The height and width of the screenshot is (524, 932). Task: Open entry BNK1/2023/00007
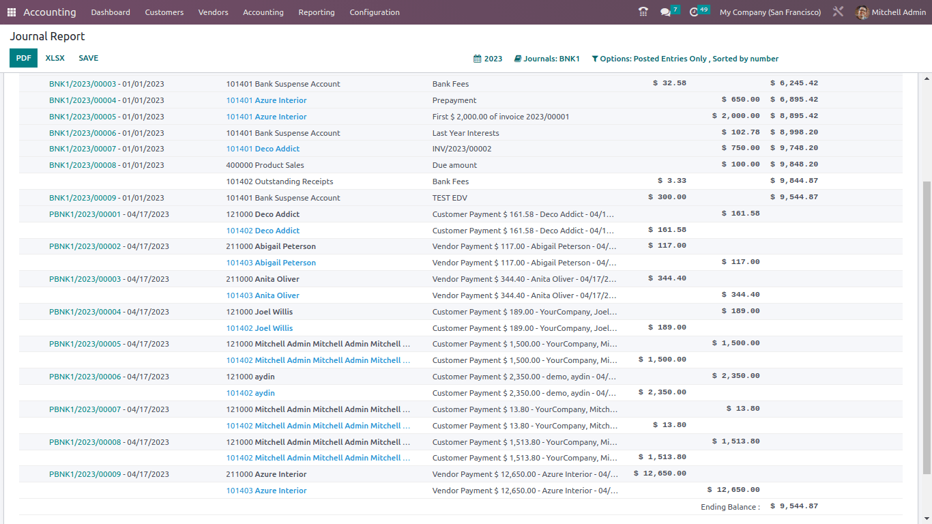(x=83, y=149)
